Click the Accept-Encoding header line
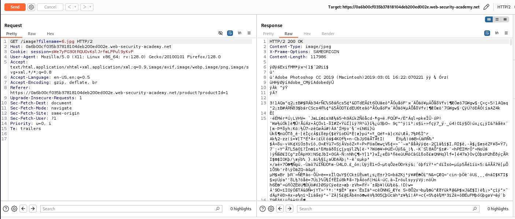The image size is (515, 219). (53, 82)
